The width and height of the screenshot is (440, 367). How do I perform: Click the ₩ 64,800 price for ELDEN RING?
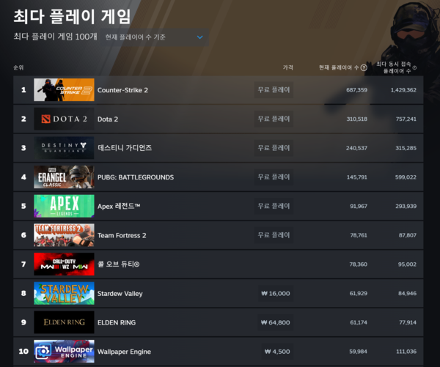pos(275,322)
